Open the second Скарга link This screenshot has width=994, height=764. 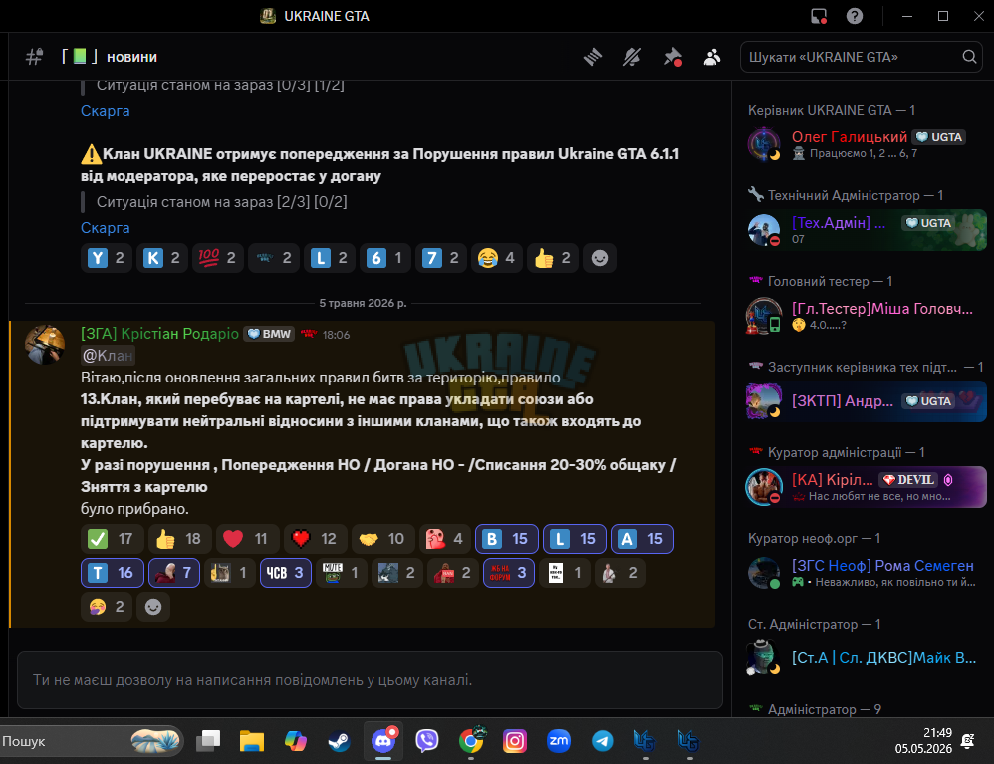106,228
